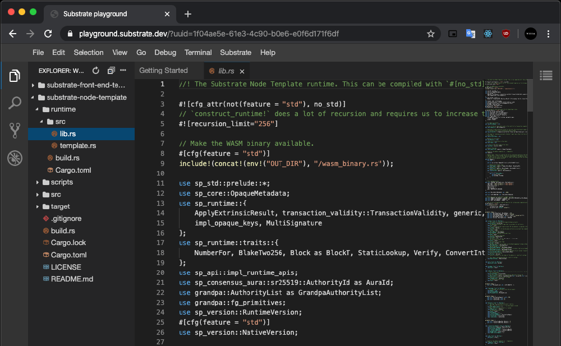Expand substrate-front-end-template folder
Screen dimensions: 561x346
point(33,85)
